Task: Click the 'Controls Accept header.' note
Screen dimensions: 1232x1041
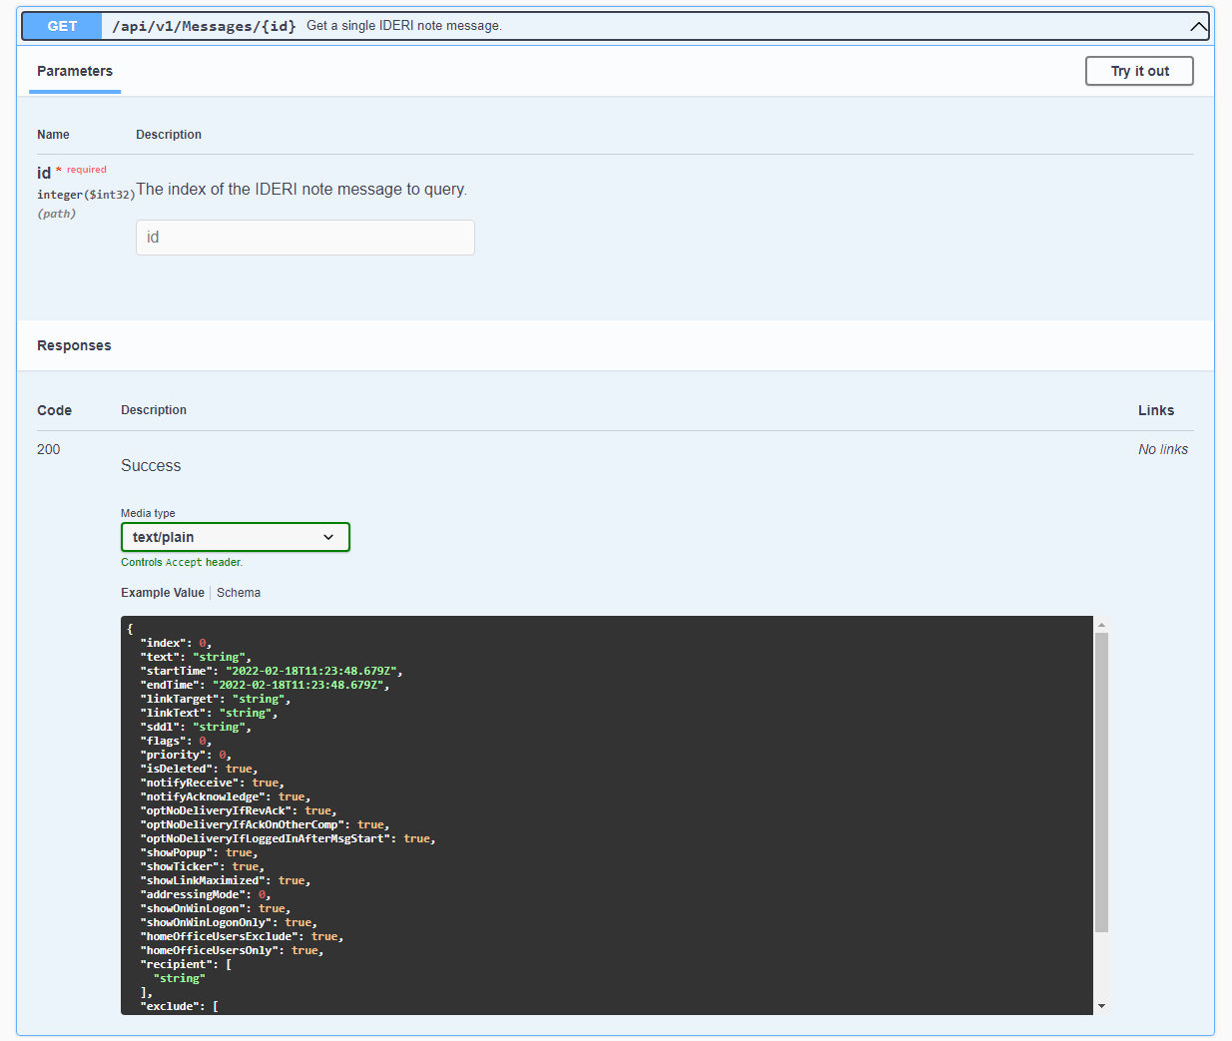Action: (x=182, y=562)
